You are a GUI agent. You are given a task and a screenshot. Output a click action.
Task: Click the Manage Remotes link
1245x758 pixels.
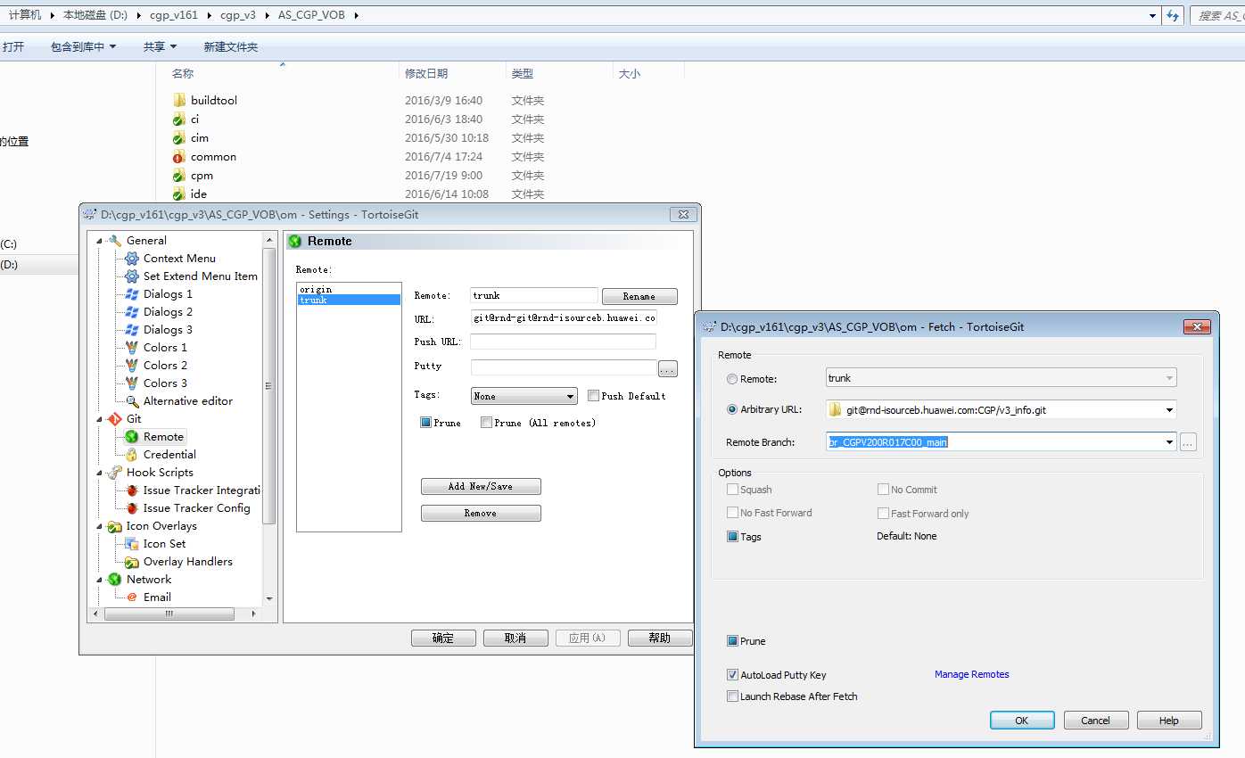[971, 674]
